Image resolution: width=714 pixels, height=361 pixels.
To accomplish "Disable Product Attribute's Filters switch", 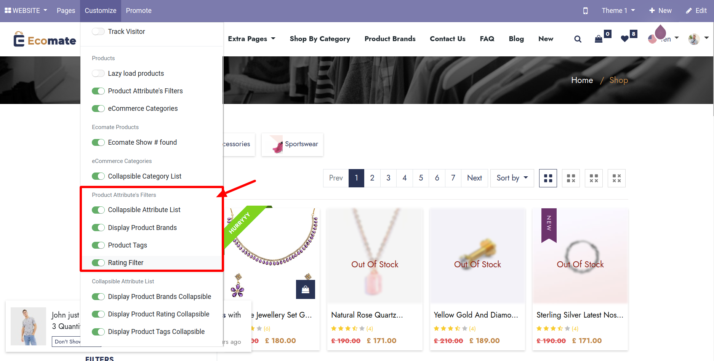I will [98, 91].
